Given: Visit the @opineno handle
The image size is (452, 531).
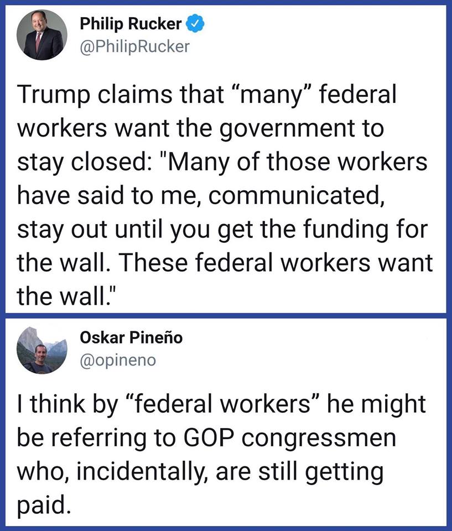Looking at the screenshot, I should click(118, 360).
